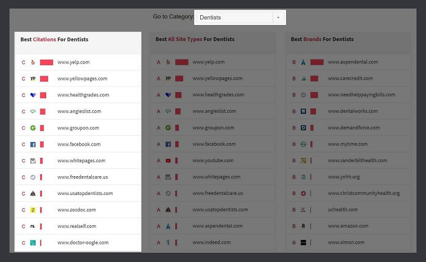Click www.amazon.com in Brands list
The height and width of the screenshot is (262, 426).
point(348,226)
